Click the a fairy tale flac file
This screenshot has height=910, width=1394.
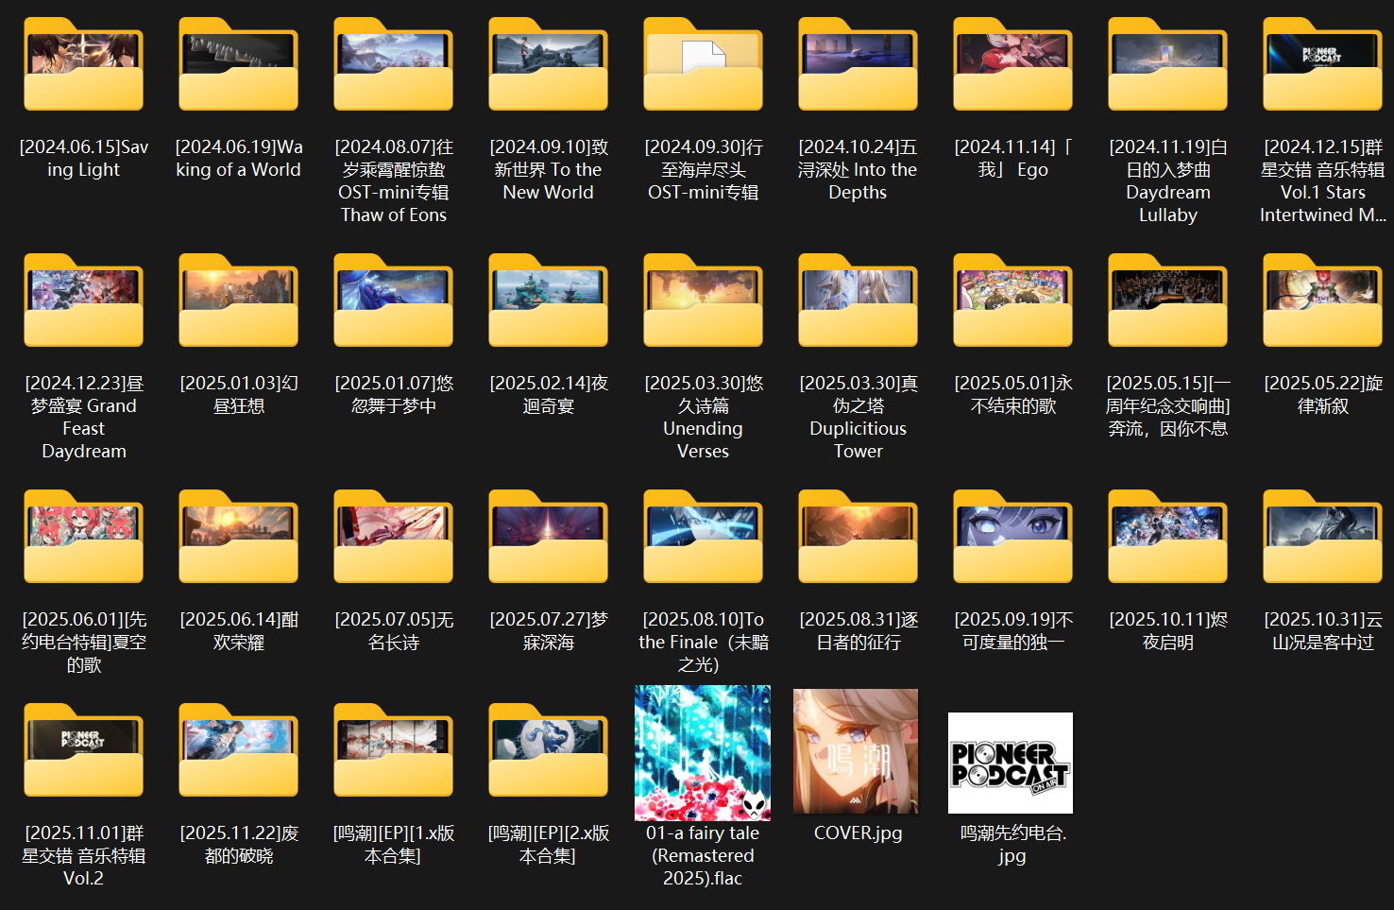coord(703,753)
